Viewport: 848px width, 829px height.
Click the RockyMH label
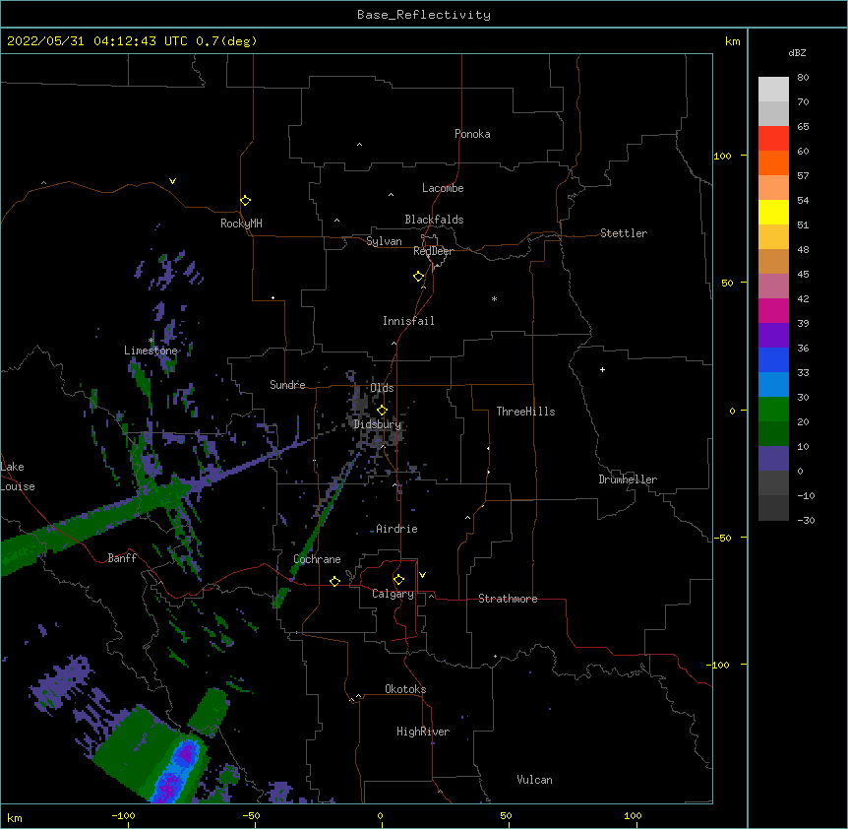[x=241, y=223]
